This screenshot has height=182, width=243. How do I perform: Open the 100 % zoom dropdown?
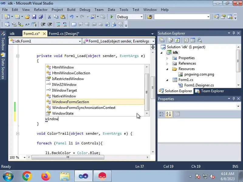tap(25, 157)
